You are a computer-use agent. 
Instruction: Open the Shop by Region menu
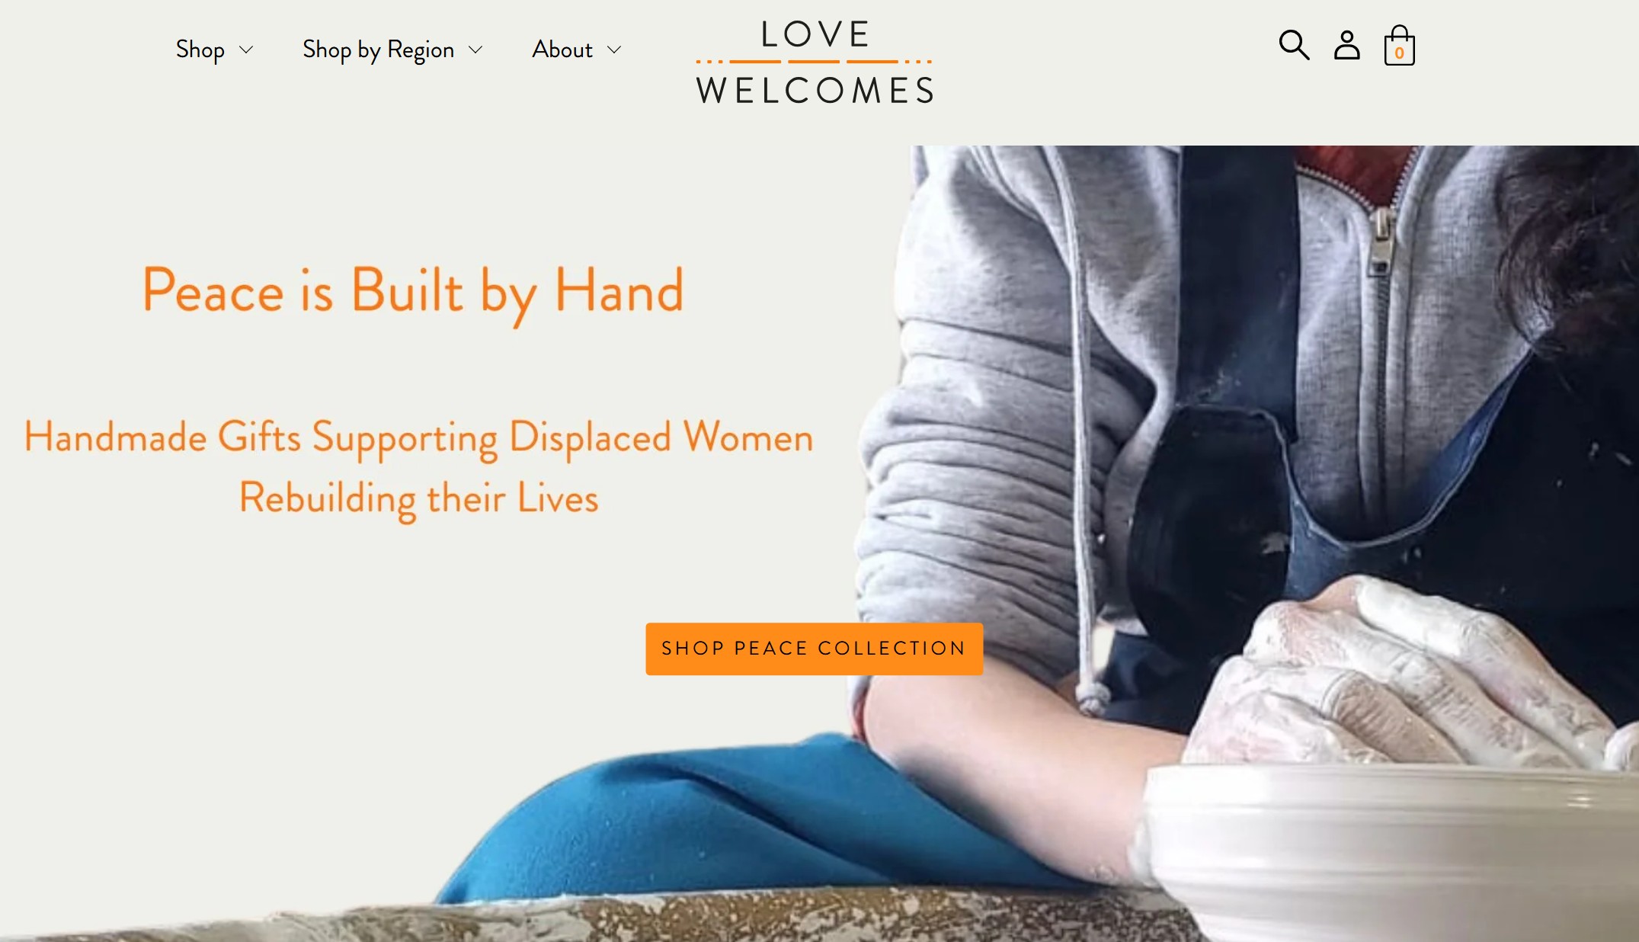tap(378, 50)
